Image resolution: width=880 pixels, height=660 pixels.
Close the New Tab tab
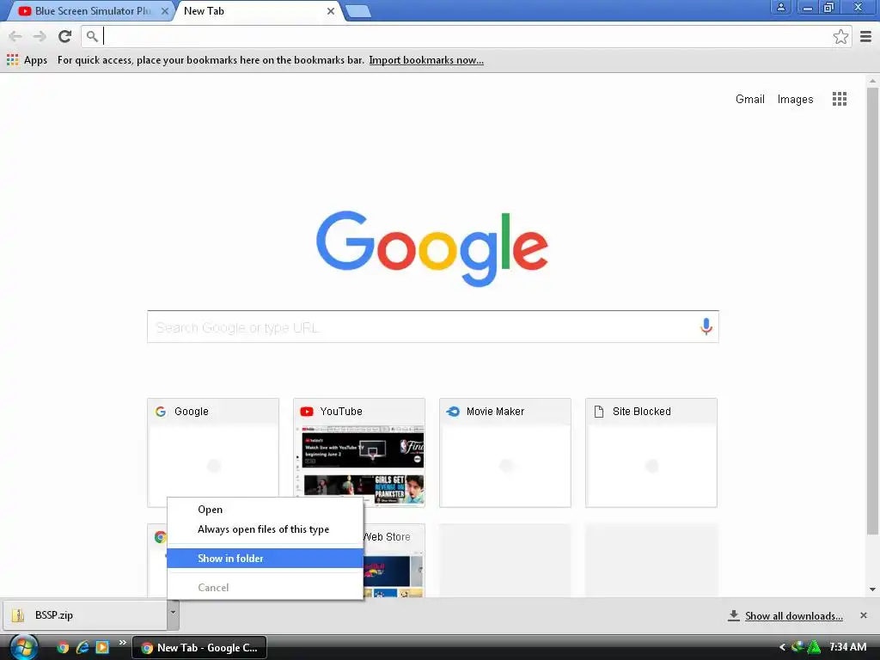coord(331,11)
